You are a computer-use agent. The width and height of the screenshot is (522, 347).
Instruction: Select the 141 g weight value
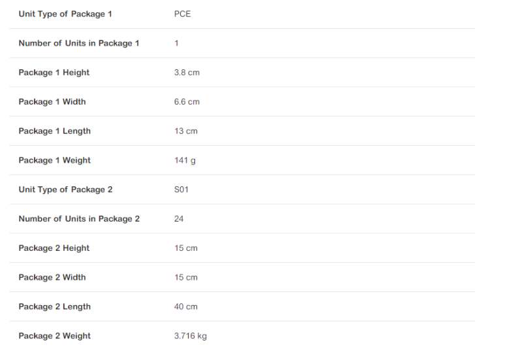(185, 161)
